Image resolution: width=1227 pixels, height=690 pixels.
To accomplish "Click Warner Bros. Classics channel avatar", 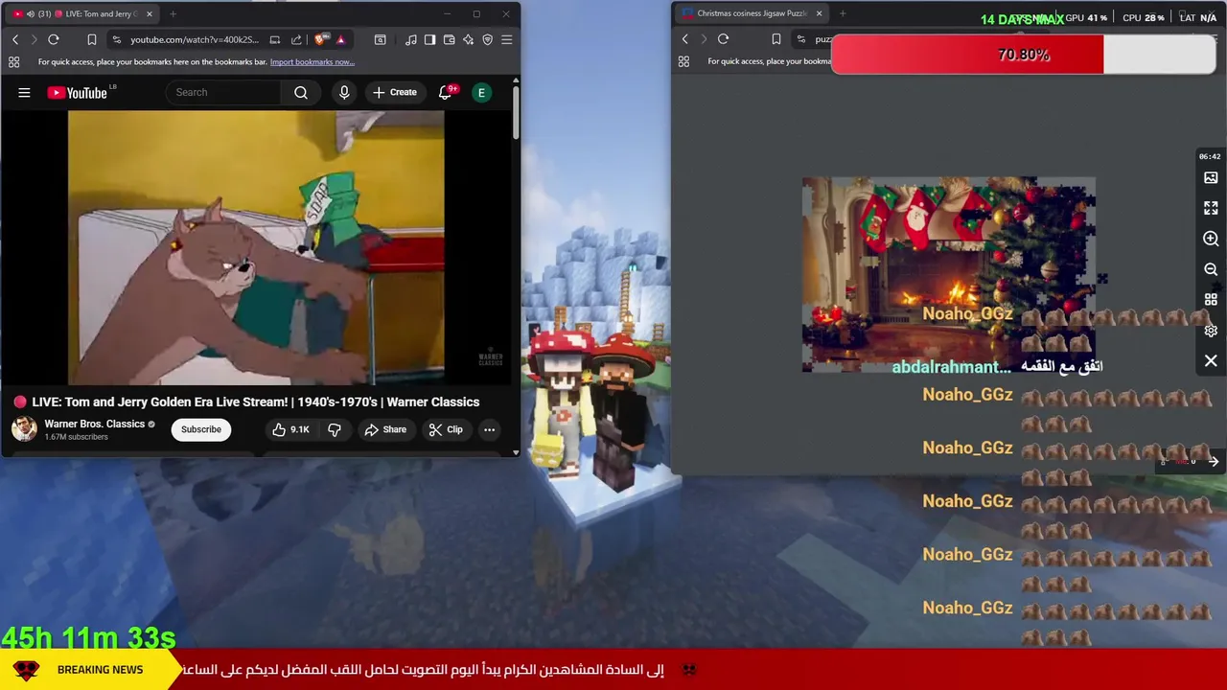I will [24, 428].
